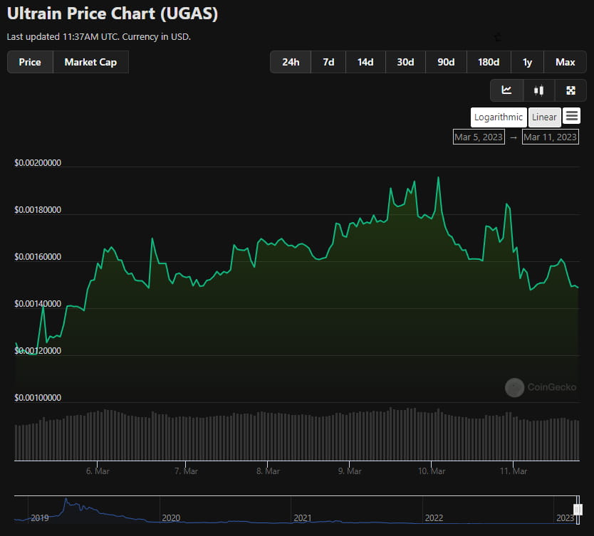Toggle Linear scale option
Viewport: 594px width, 536px height.
click(x=544, y=117)
